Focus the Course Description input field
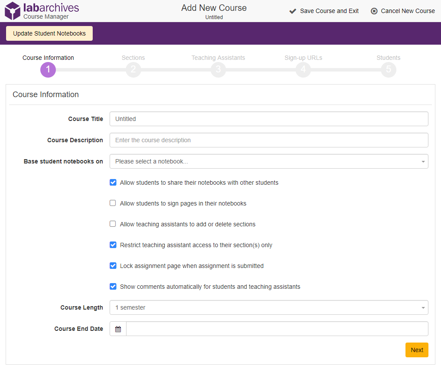 coord(269,140)
